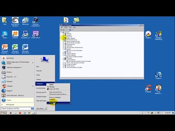Choose Properties in the Computer context menu
This screenshot has height=131, width=175.
58,103
